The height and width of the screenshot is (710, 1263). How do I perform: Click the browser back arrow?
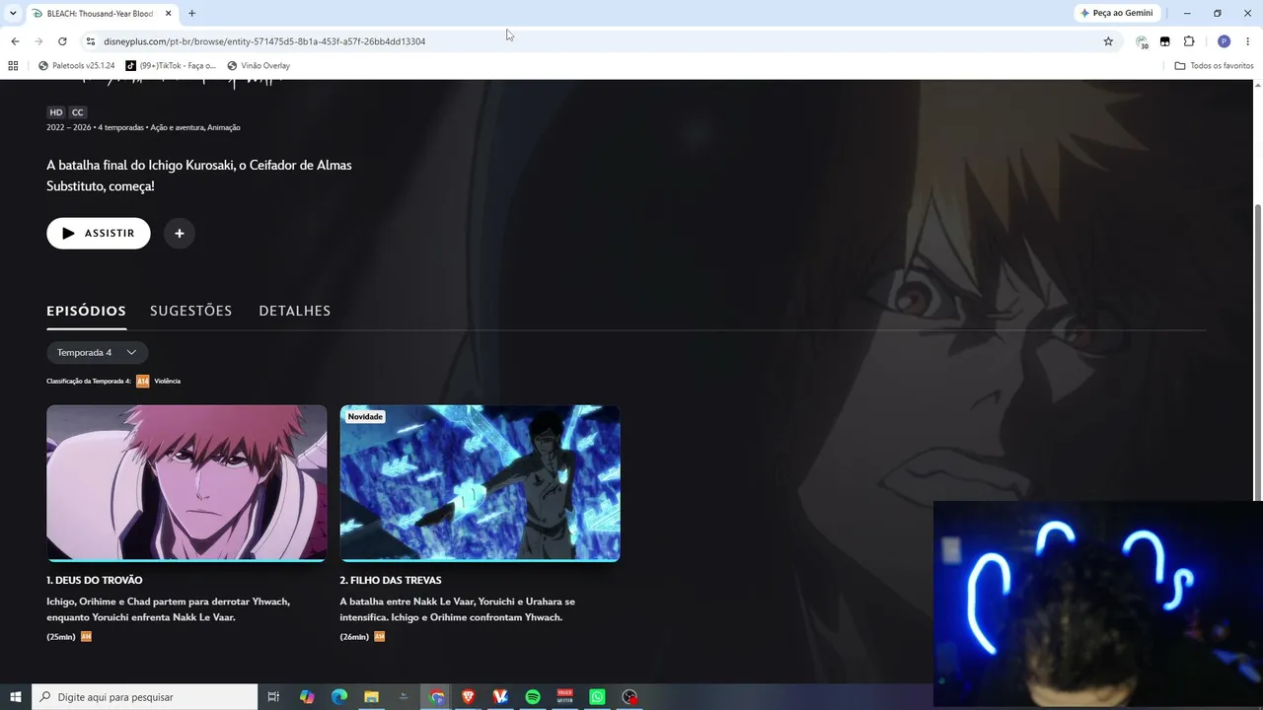pos(15,41)
